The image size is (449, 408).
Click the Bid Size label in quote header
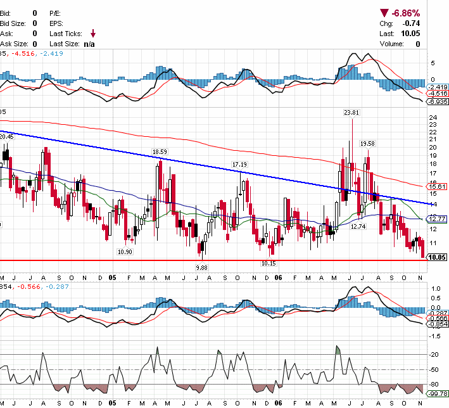click(11, 23)
